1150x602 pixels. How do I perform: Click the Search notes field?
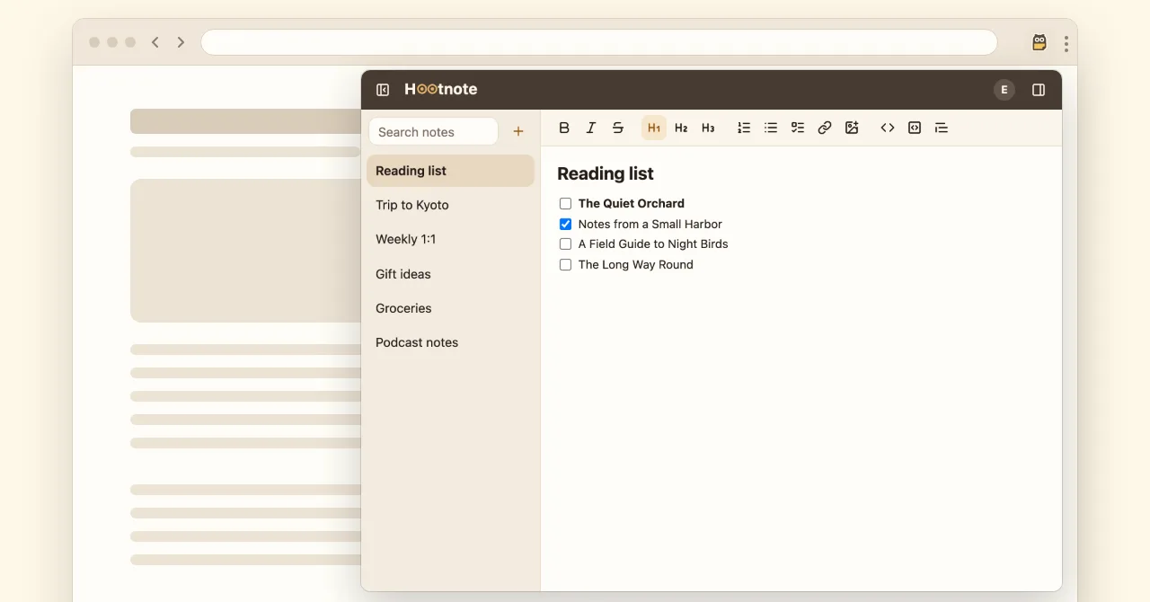[x=433, y=131]
